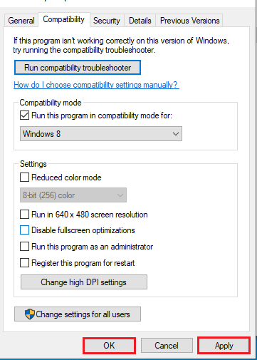The height and width of the screenshot is (360, 257).
Task: Click the Apply button
Action: point(224,346)
